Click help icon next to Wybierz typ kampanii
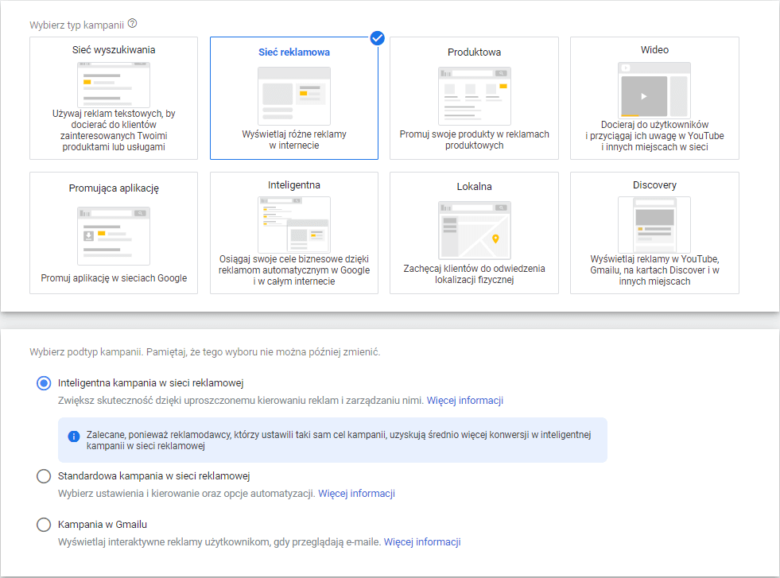The image size is (780, 578). tap(132, 24)
